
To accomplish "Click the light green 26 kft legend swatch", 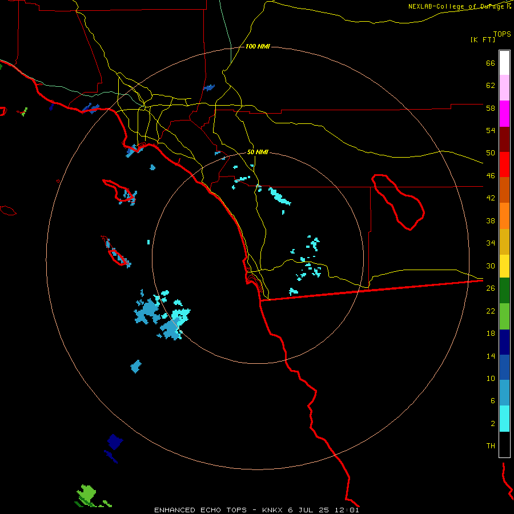I will 504,316.
